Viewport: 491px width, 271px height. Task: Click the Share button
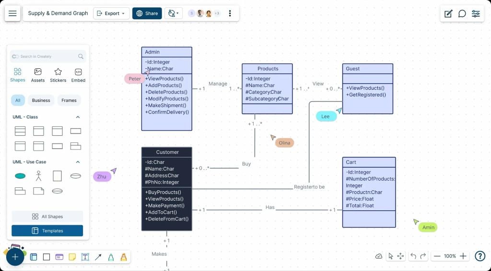147,13
